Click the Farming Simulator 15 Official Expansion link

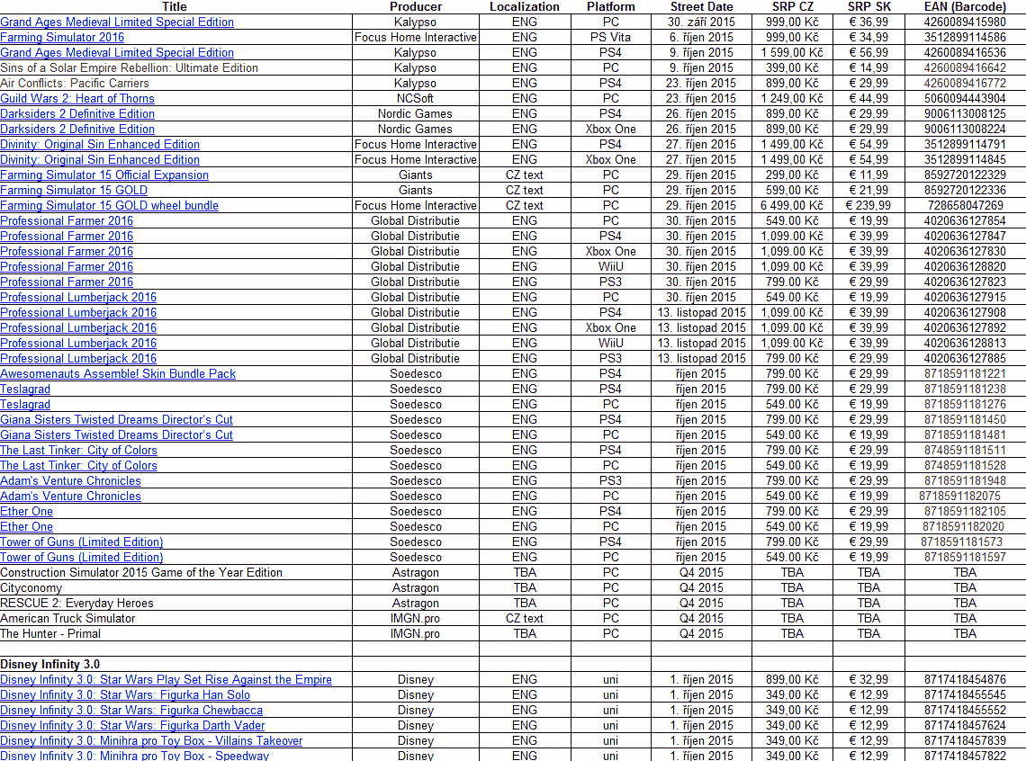[x=104, y=175]
